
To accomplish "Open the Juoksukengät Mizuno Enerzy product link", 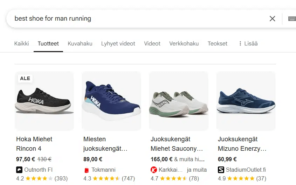I will tap(242, 144).
